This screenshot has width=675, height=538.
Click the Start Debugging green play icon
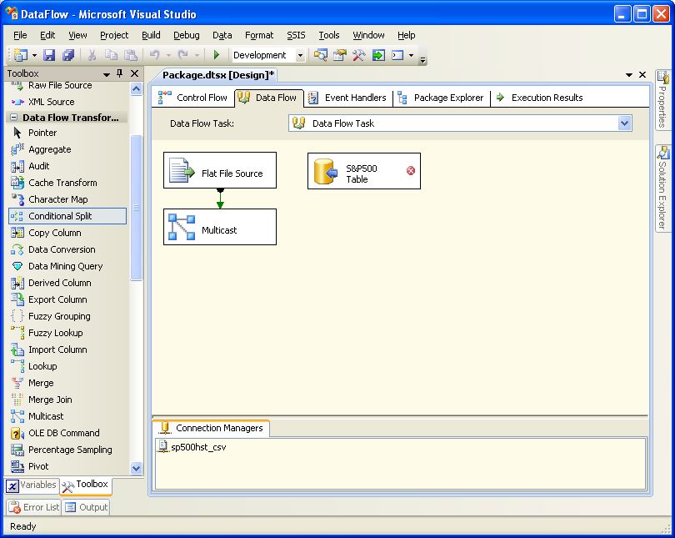tap(217, 55)
